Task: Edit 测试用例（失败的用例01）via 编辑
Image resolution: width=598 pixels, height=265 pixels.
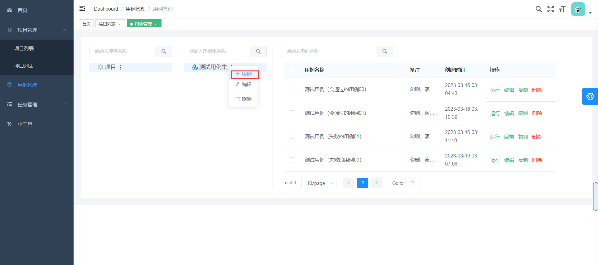Action: coord(509,137)
